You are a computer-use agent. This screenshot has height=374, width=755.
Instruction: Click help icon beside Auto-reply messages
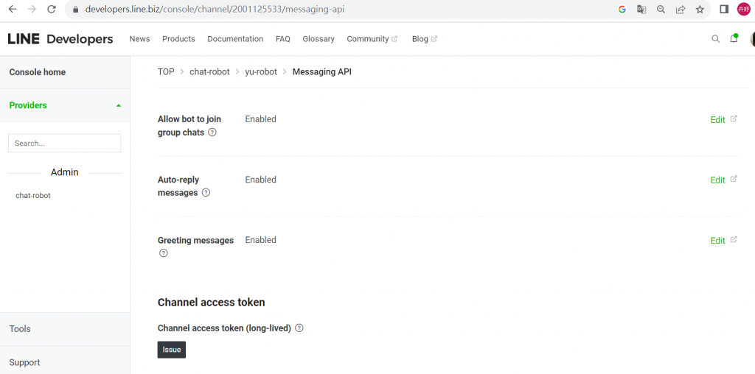click(x=206, y=193)
